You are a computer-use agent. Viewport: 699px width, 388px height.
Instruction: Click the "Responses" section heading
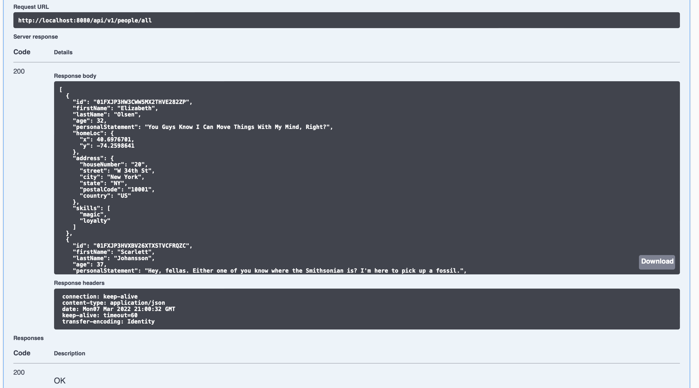[x=28, y=338]
